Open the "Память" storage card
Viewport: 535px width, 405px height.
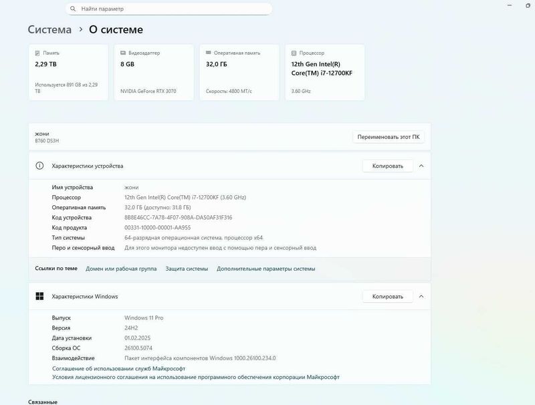[x=69, y=72]
